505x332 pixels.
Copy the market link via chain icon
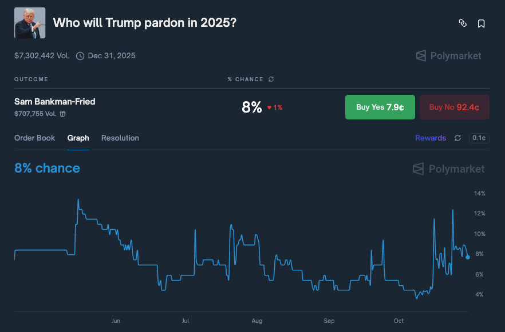tap(463, 23)
